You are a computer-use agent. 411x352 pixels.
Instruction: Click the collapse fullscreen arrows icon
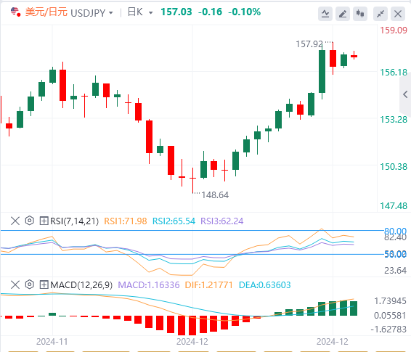pyautogui.click(x=381, y=14)
